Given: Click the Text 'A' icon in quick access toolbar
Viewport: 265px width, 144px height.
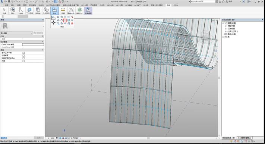Looking at the screenshot, I should pyautogui.click(x=42, y=1).
